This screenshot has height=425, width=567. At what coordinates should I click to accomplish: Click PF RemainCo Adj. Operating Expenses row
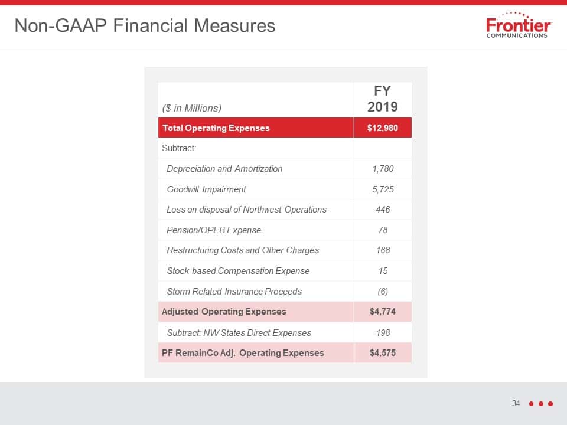tap(285, 353)
